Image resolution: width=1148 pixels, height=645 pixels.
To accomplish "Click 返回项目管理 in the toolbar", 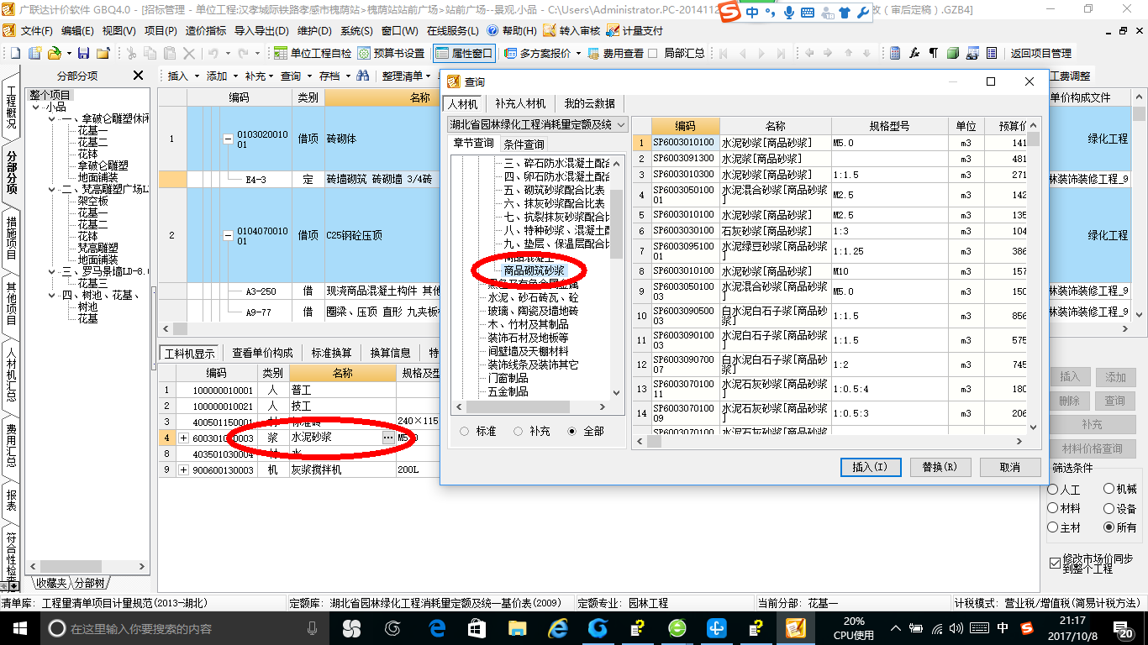I will point(1040,53).
